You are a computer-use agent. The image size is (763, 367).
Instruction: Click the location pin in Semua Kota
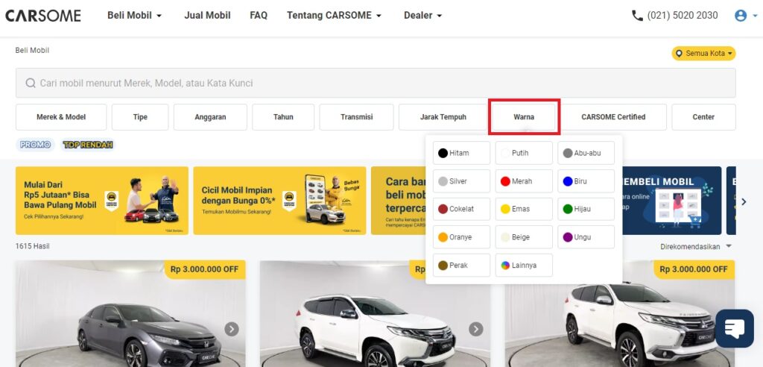(679, 53)
